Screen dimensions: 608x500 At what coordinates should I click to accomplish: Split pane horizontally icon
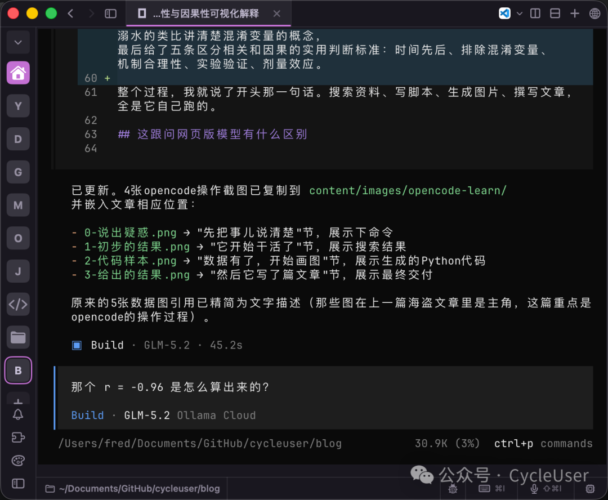pyautogui.click(x=555, y=14)
